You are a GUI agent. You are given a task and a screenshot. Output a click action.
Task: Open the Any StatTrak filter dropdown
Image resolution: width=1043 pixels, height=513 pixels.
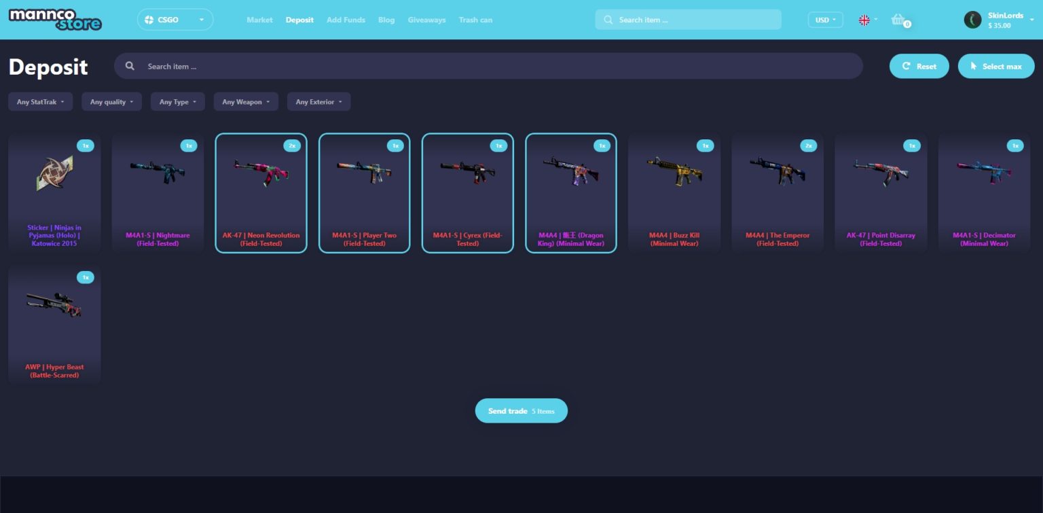(x=40, y=102)
